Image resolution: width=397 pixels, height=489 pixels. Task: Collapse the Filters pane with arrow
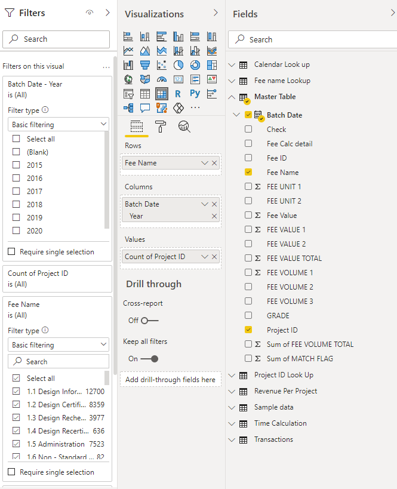pos(107,13)
